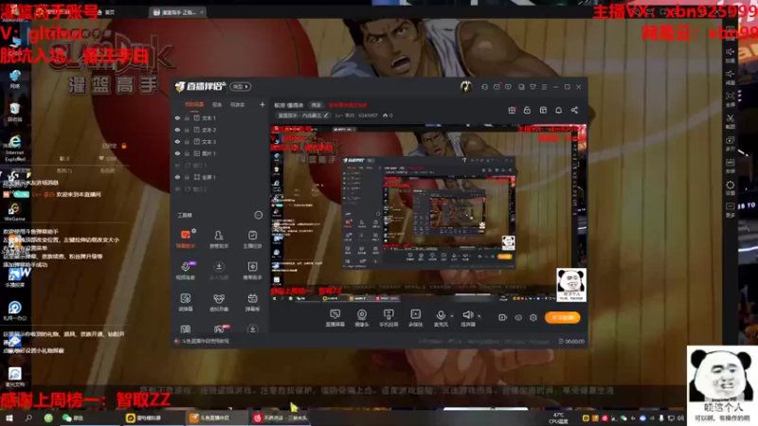Open the 榜单助手 tool
This screenshot has height=426, width=758.
coord(252,271)
